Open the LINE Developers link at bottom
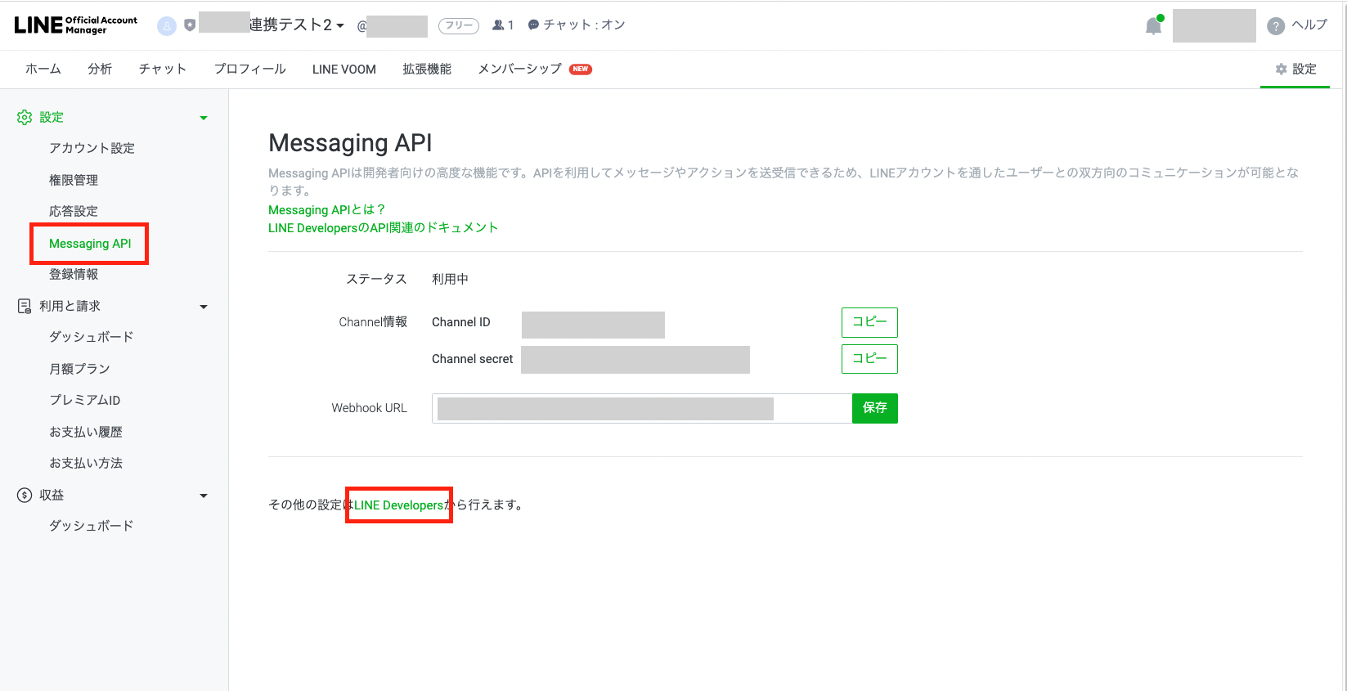Image resolution: width=1347 pixels, height=691 pixels. point(398,505)
